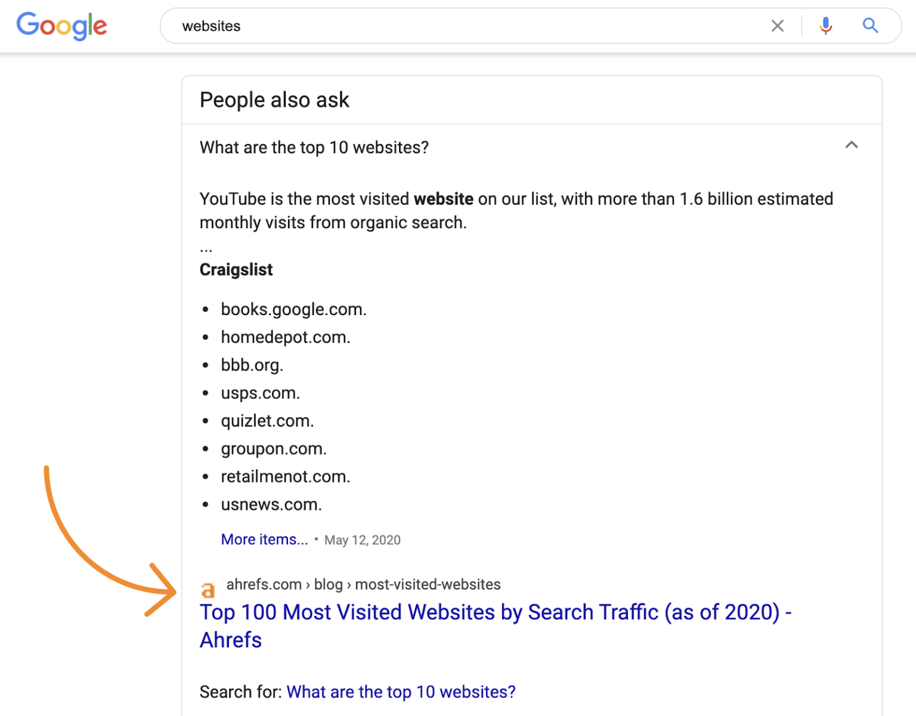Click 'Search for: What are the top 10 websites?' link
Screen dimensions: 916x716
(401, 692)
